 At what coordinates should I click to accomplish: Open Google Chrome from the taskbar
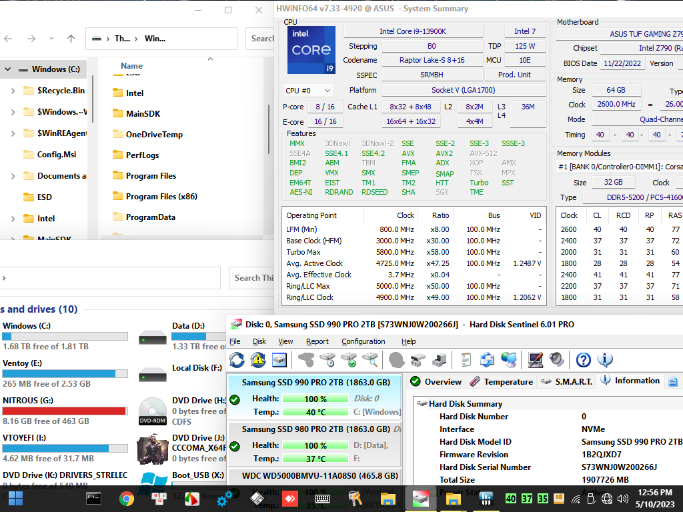(x=126, y=499)
